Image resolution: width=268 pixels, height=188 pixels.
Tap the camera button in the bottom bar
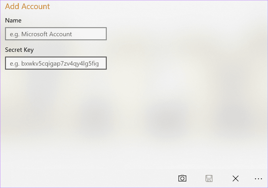coord(182,178)
